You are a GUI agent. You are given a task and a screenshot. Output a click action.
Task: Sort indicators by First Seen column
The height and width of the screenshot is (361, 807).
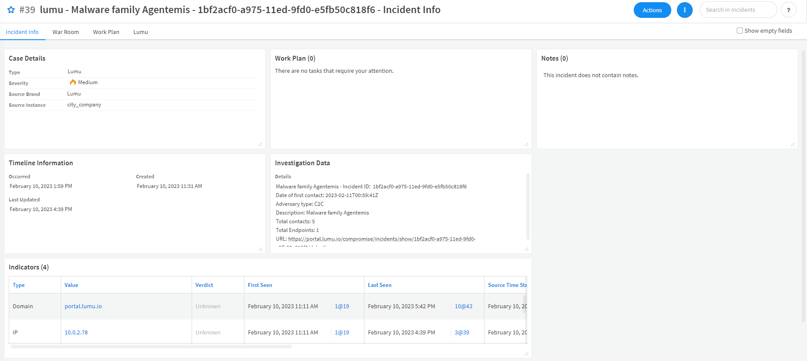point(260,285)
